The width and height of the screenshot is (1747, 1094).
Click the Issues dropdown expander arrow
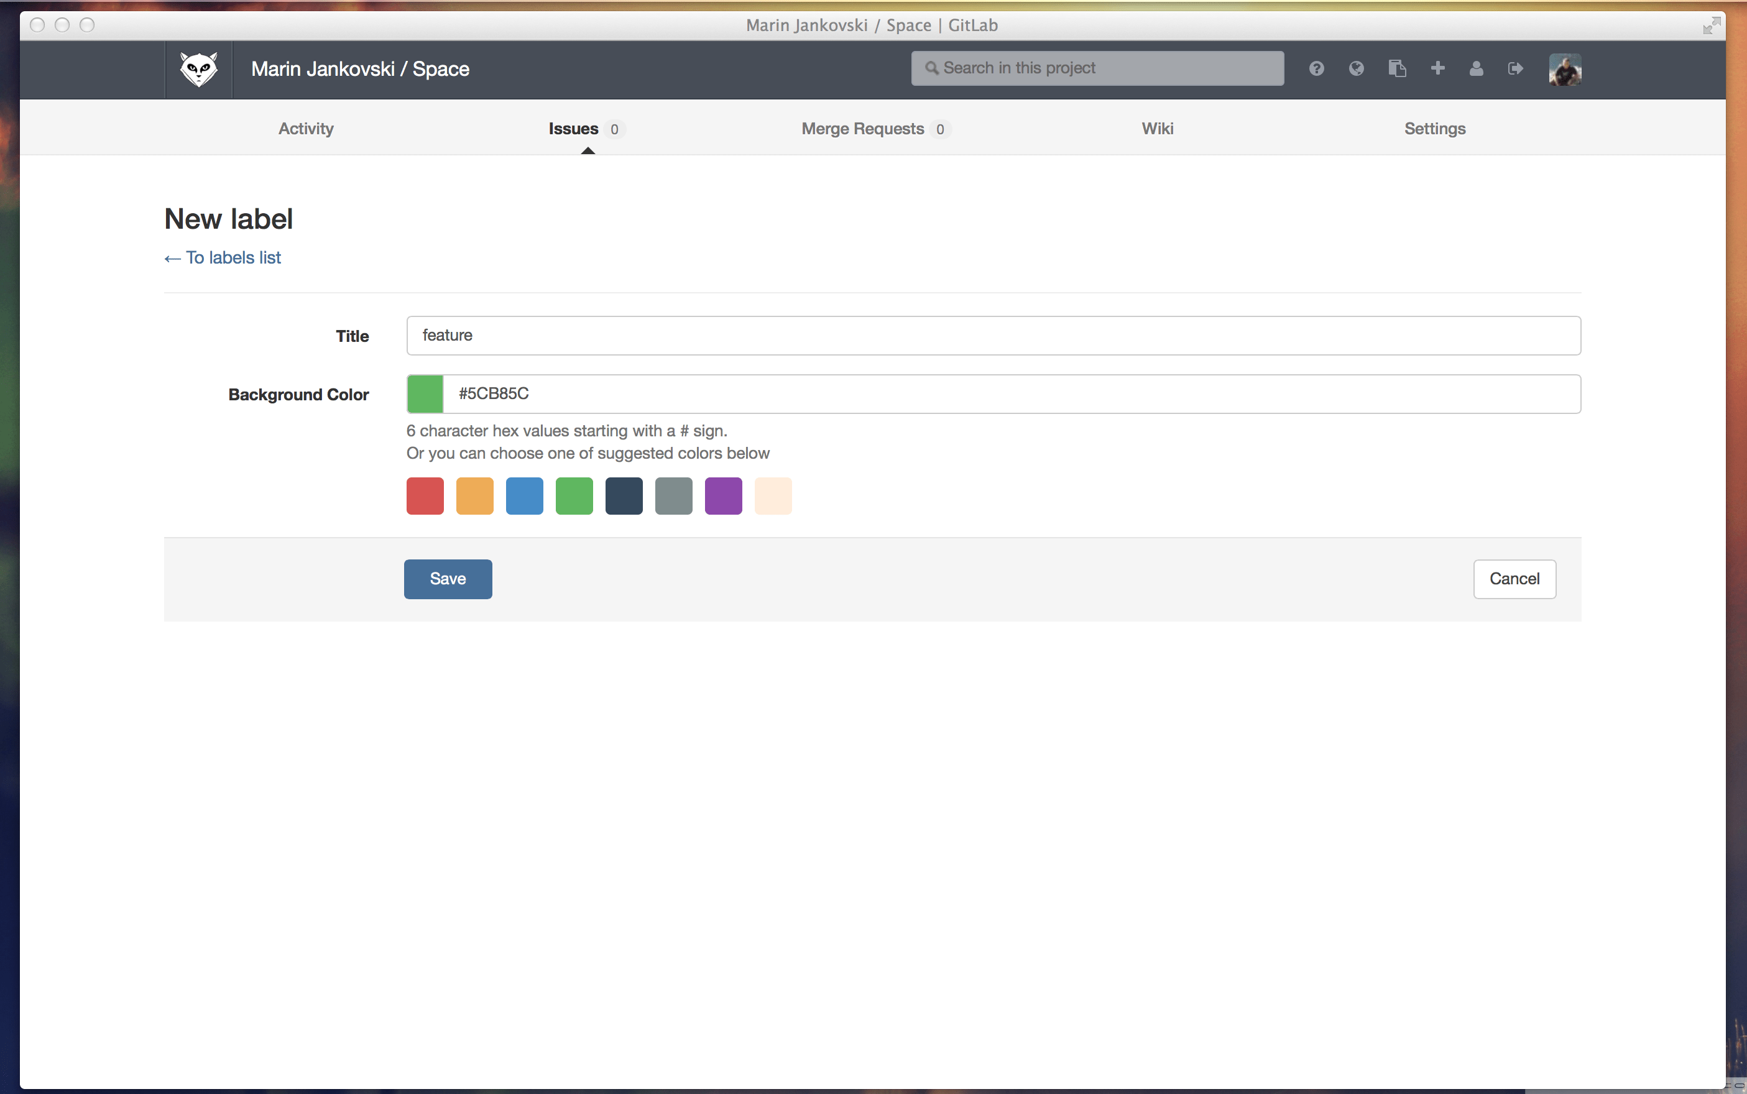click(x=586, y=151)
